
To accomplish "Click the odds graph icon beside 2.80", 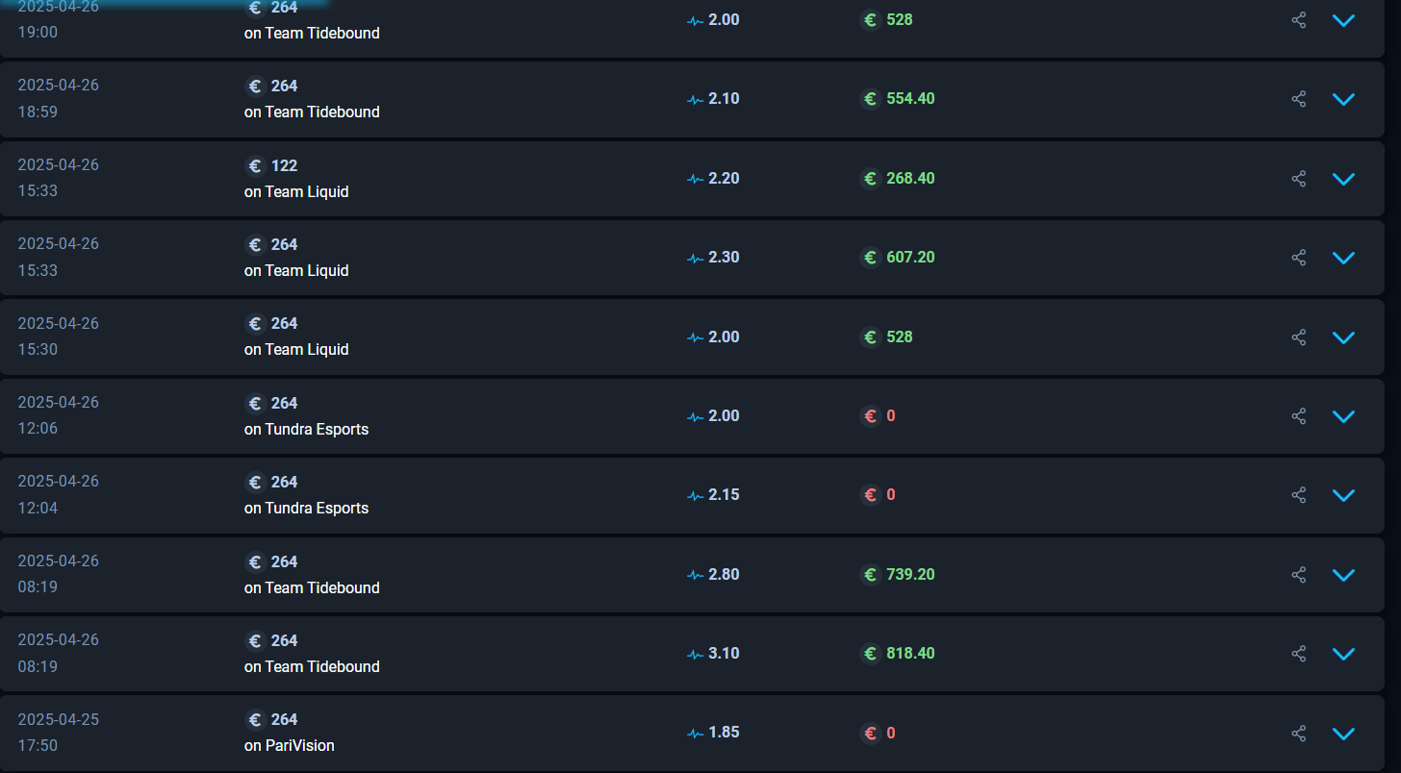I will [x=696, y=575].
